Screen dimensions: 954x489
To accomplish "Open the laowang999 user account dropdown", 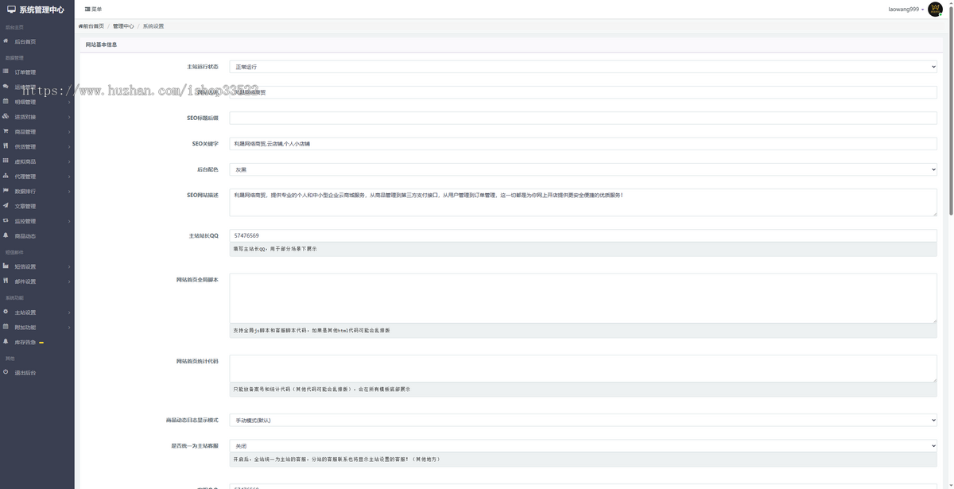I will [906, 10].
